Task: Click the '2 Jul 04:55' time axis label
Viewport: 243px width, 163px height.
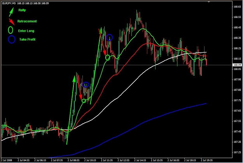Action: tap(24, 160)
